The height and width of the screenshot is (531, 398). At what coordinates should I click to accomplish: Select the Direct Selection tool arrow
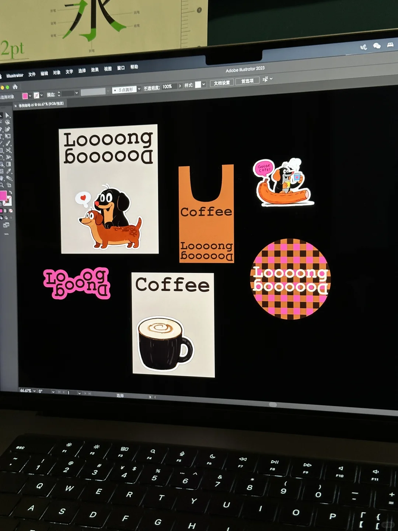(x=7, y=115)
